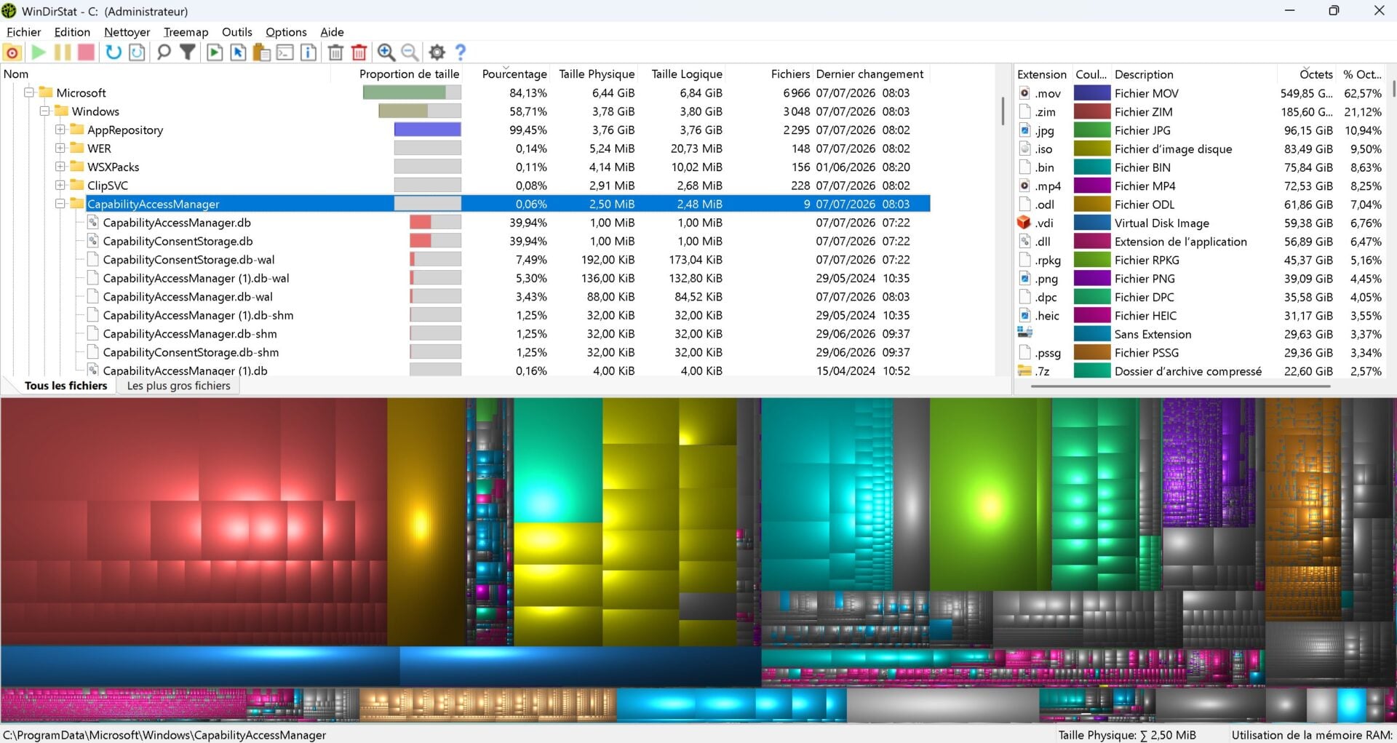Expand the WER folder
This screenshot has width=1397, height=743.
coord(60,148)
